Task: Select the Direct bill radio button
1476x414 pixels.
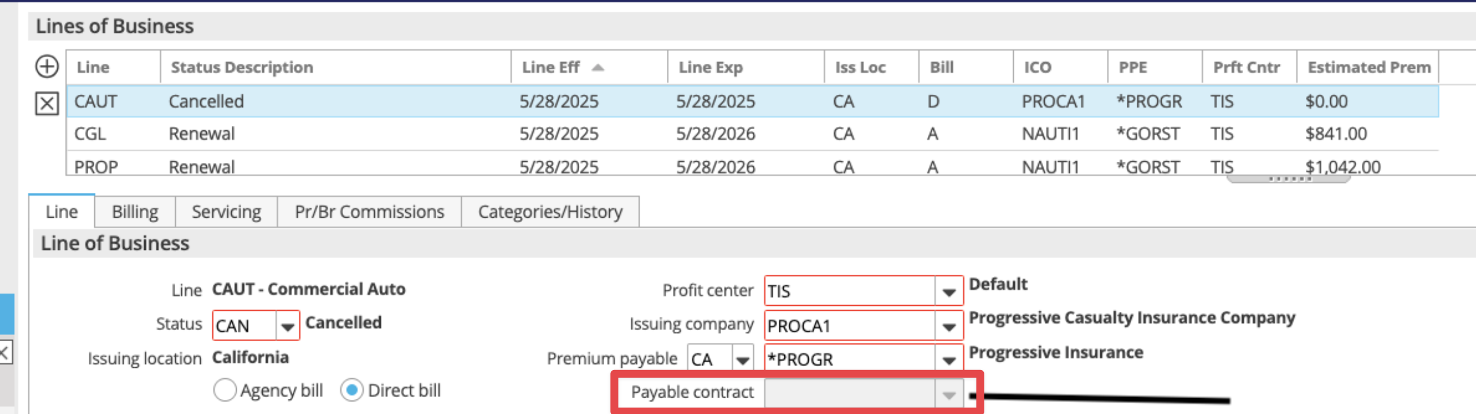Action: pyautogui.click(x=352, y=390)
